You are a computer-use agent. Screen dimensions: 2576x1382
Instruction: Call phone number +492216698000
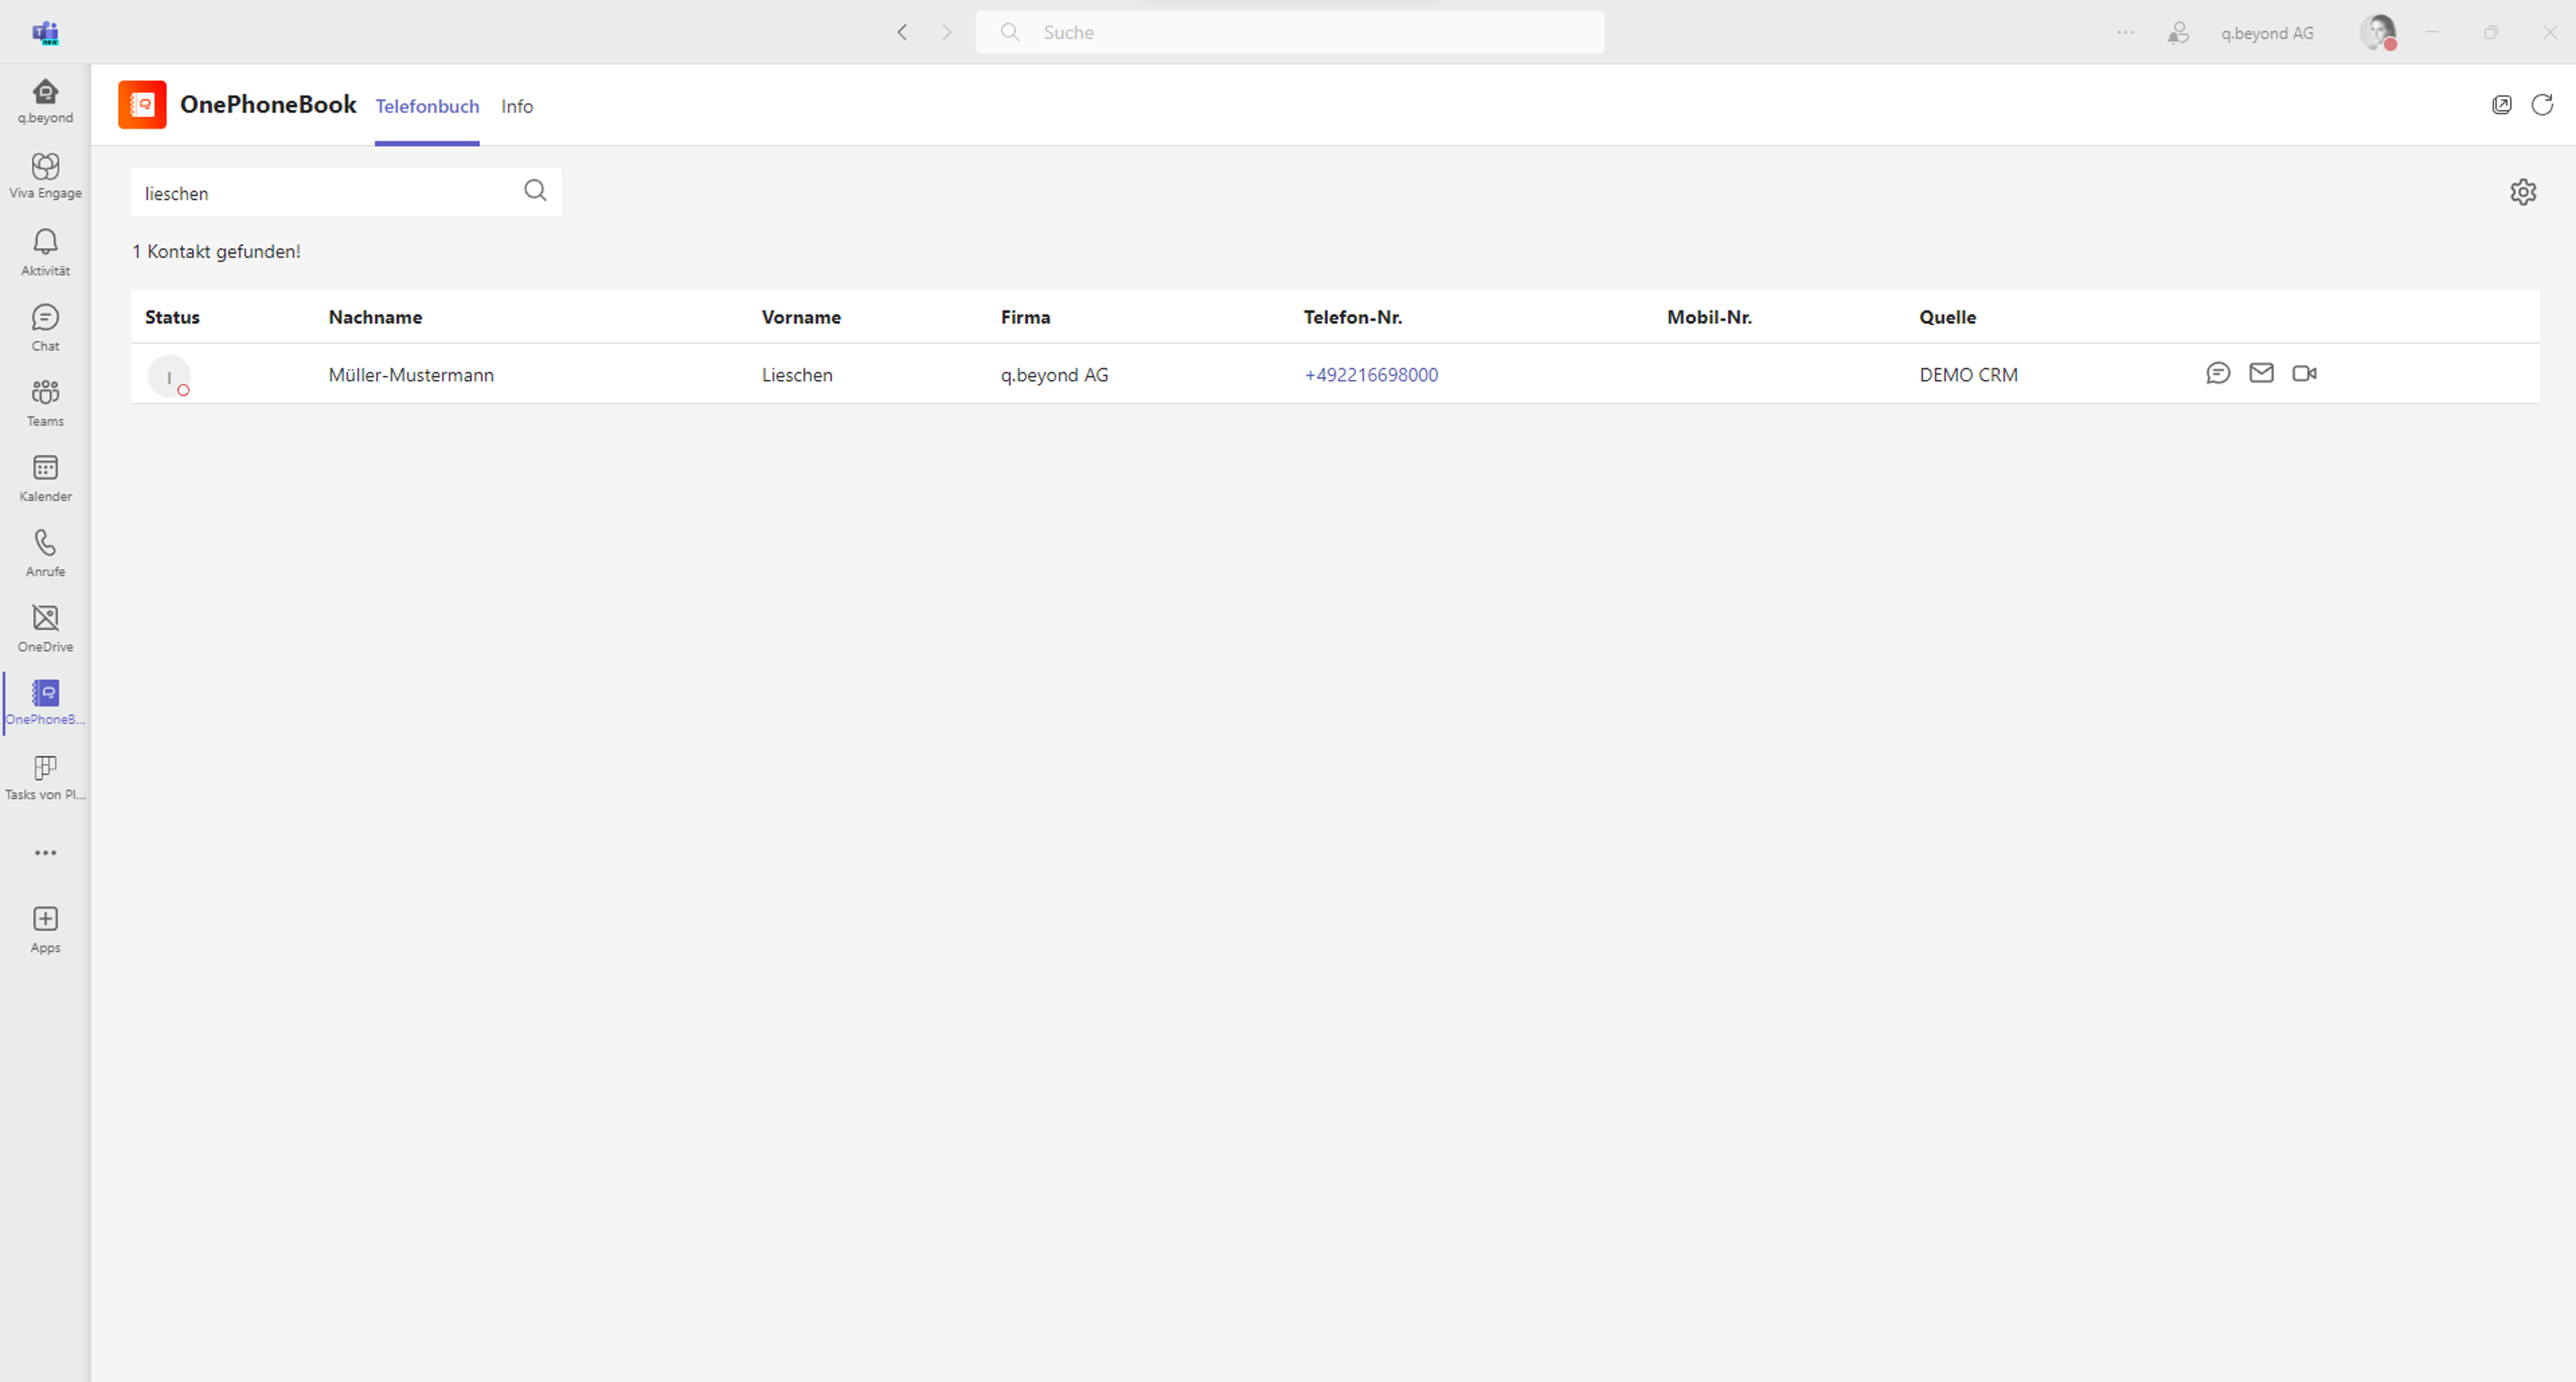1371,375
